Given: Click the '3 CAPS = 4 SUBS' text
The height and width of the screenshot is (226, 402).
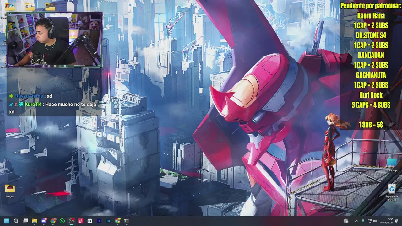Looking at the screenshot, I should click(371, 105).
